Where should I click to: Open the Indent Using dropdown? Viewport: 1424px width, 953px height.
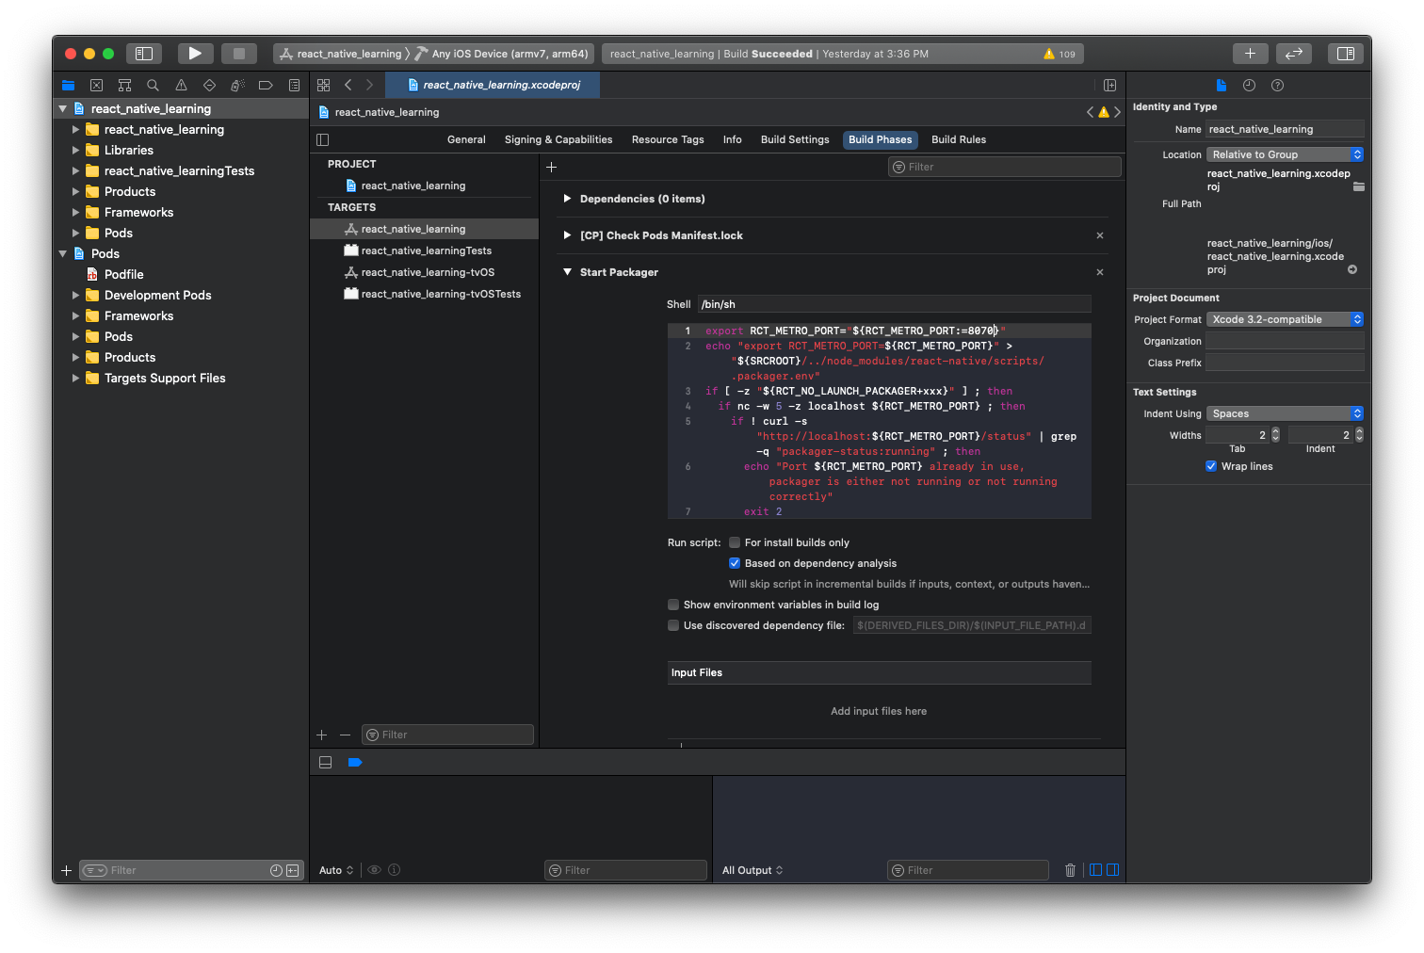coord(1285,413)
